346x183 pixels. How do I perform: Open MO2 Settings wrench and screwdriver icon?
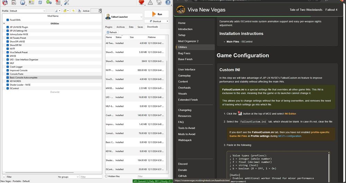click(67, 2)
